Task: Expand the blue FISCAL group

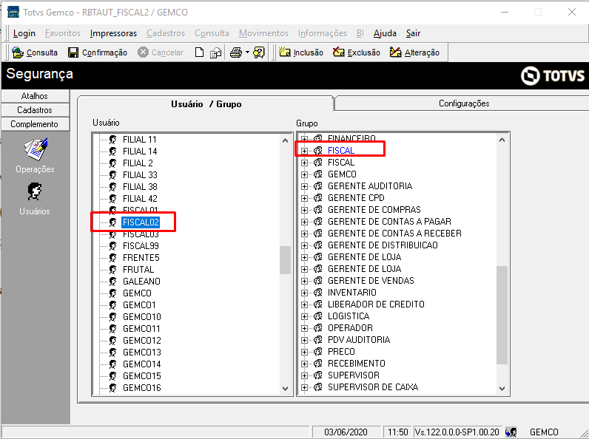Action: pyautogui.click(x=304, y=151)
